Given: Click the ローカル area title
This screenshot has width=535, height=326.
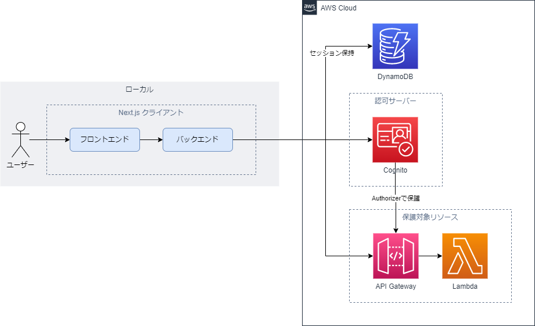Looking at the screenshot, I should [x=139, y=89].
